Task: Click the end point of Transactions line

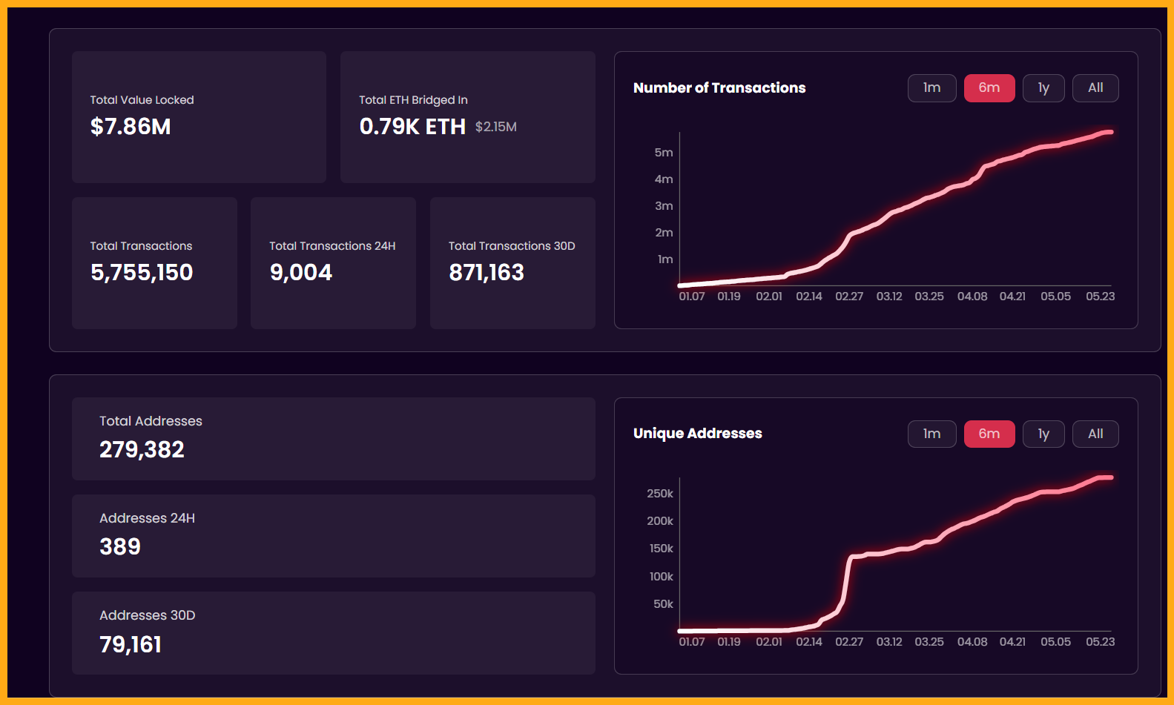Action: [x=1110, y=132]
